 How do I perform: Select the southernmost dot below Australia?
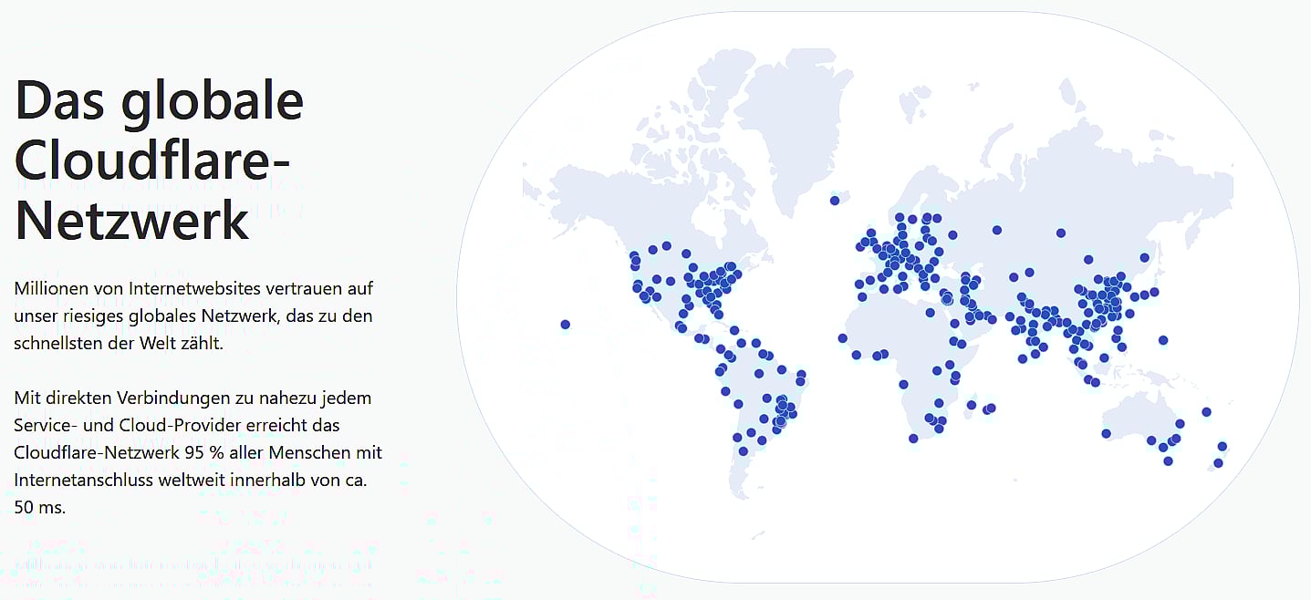coord(1168,460)
